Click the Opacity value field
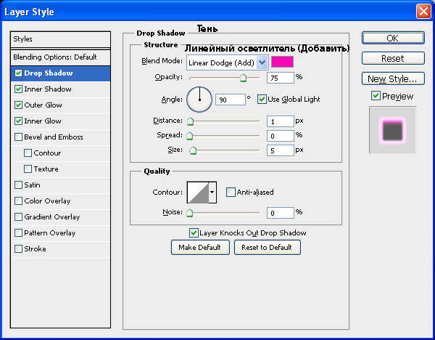The width and height of the screenshot is (435, 340). tap(280, 78)
